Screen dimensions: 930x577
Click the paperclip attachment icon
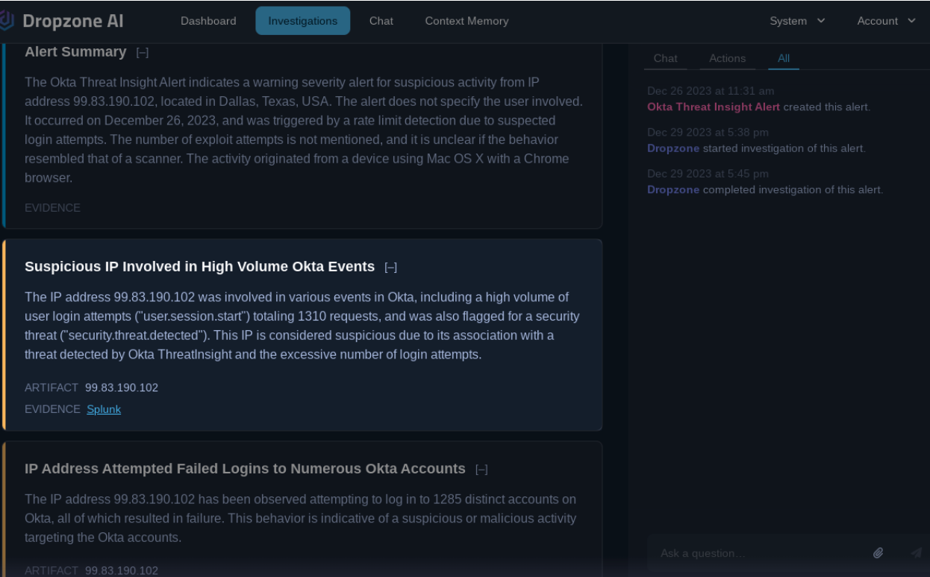tap(878, 553)
